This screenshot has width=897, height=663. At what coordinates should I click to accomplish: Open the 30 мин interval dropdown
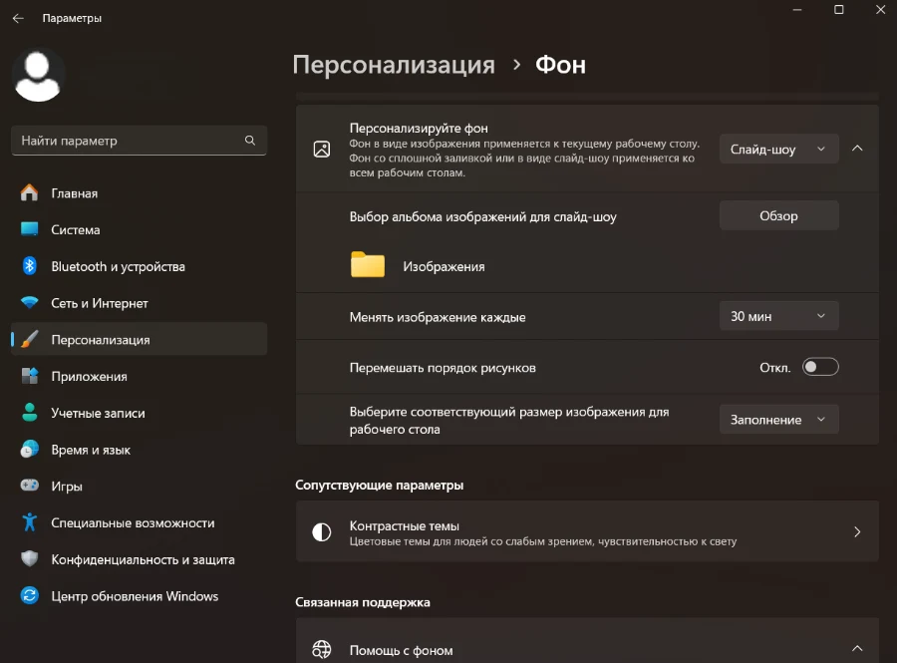pos(778,316)
